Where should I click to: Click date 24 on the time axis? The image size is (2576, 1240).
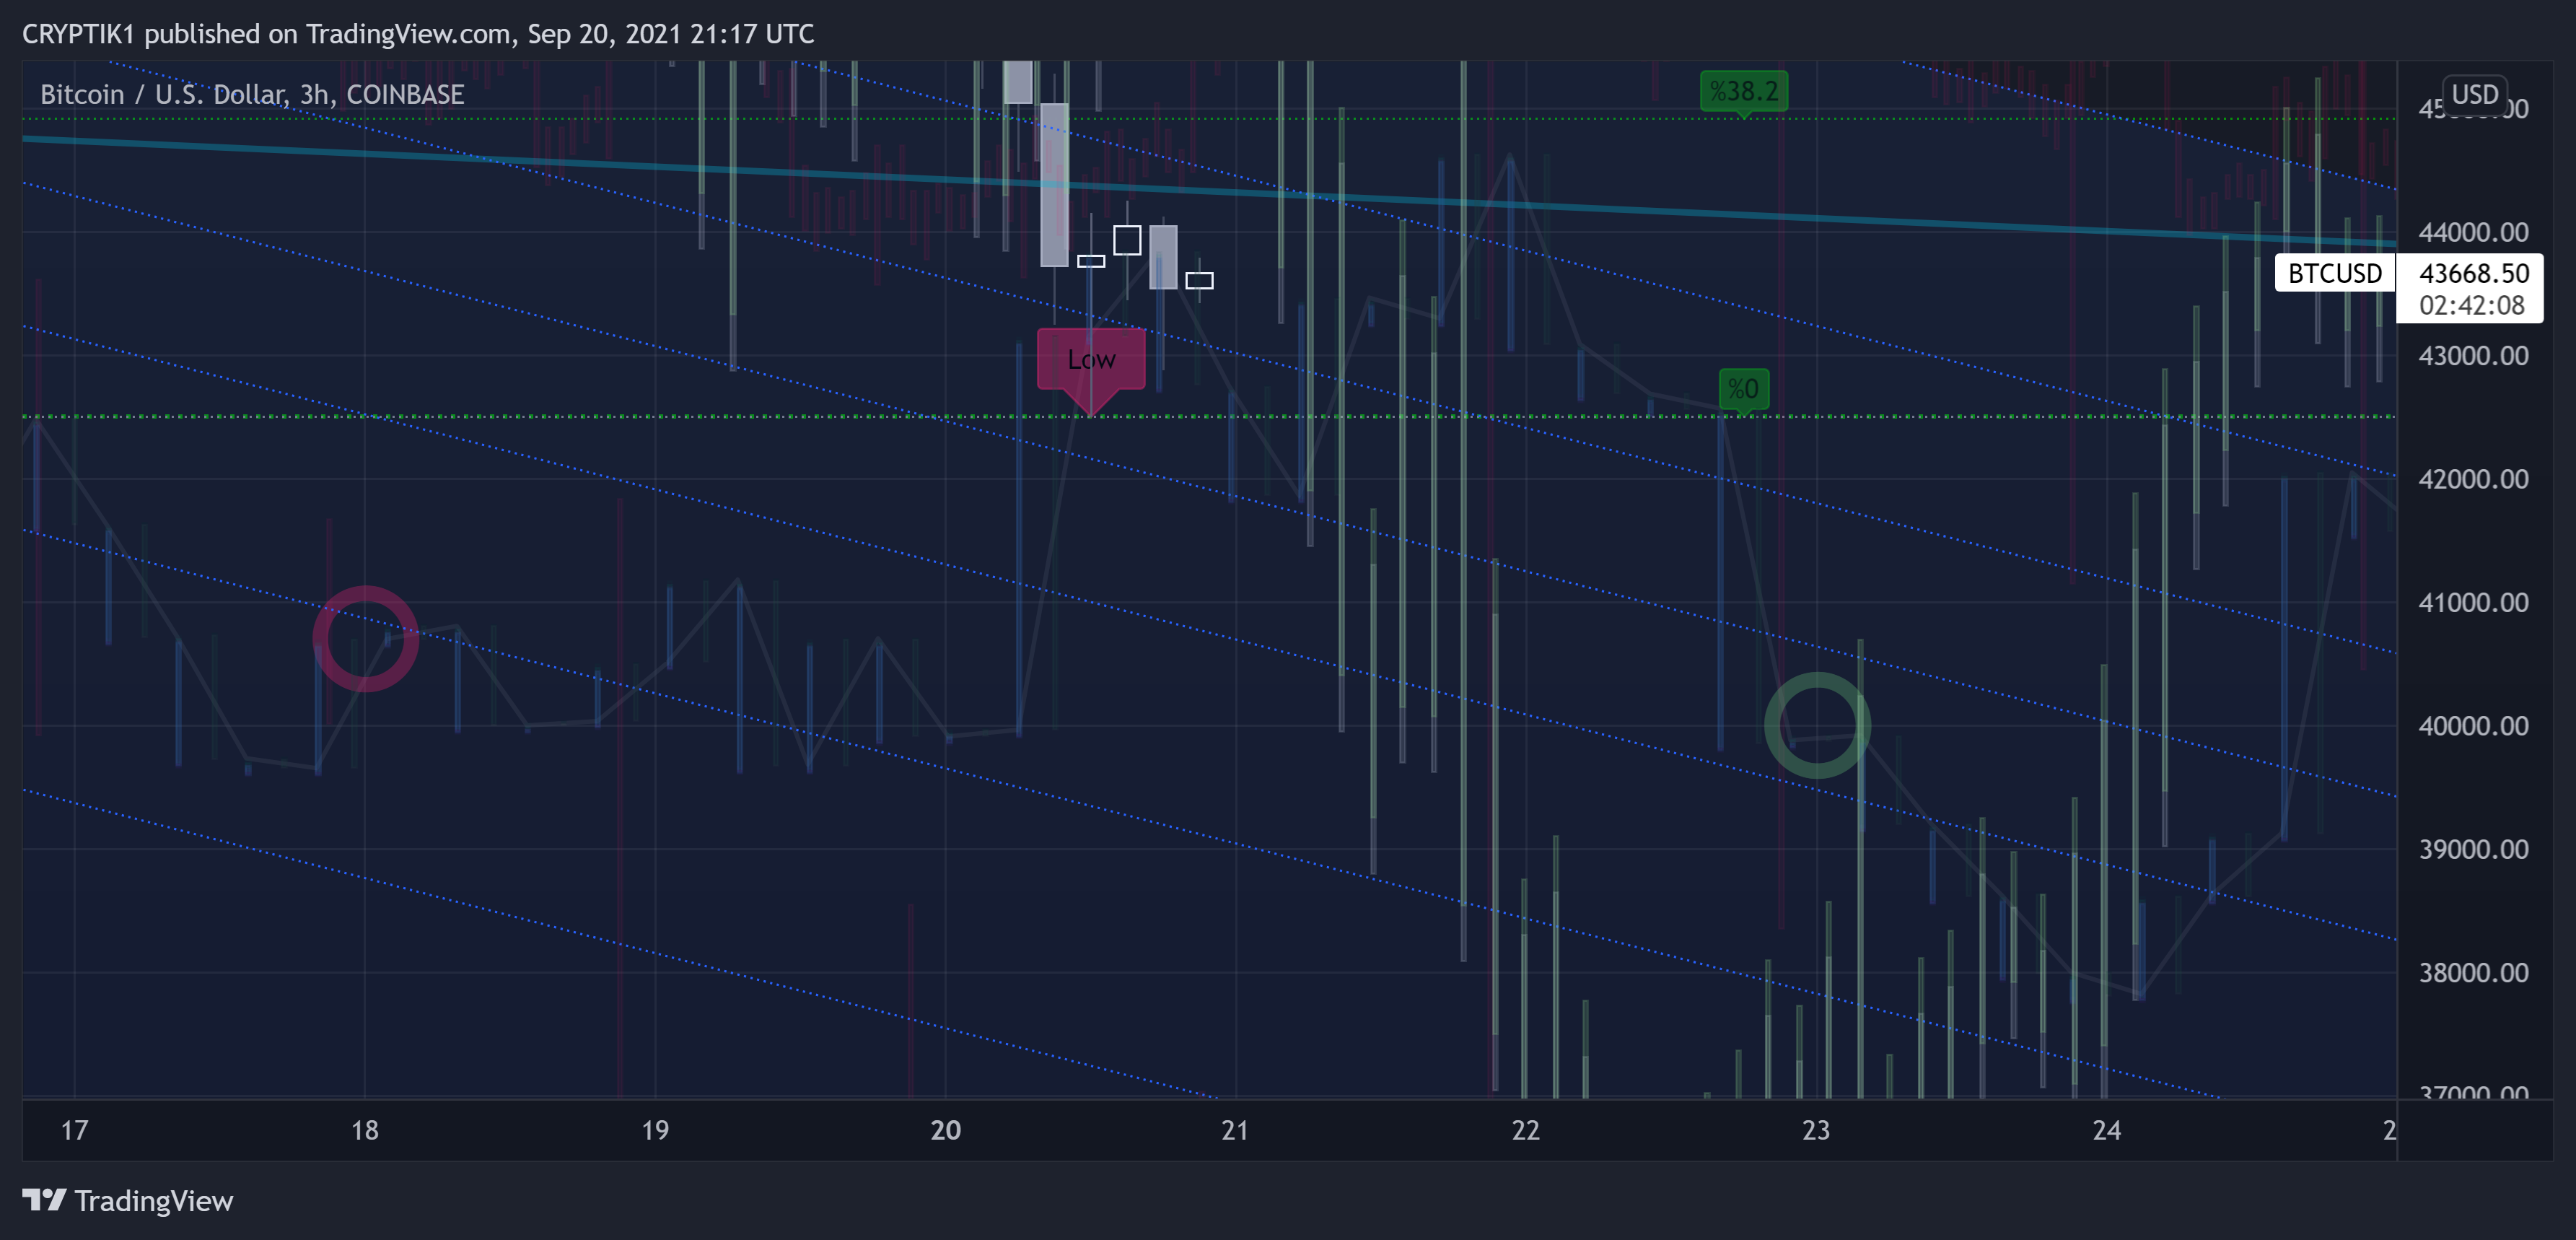click(x=2107, y=1130)
